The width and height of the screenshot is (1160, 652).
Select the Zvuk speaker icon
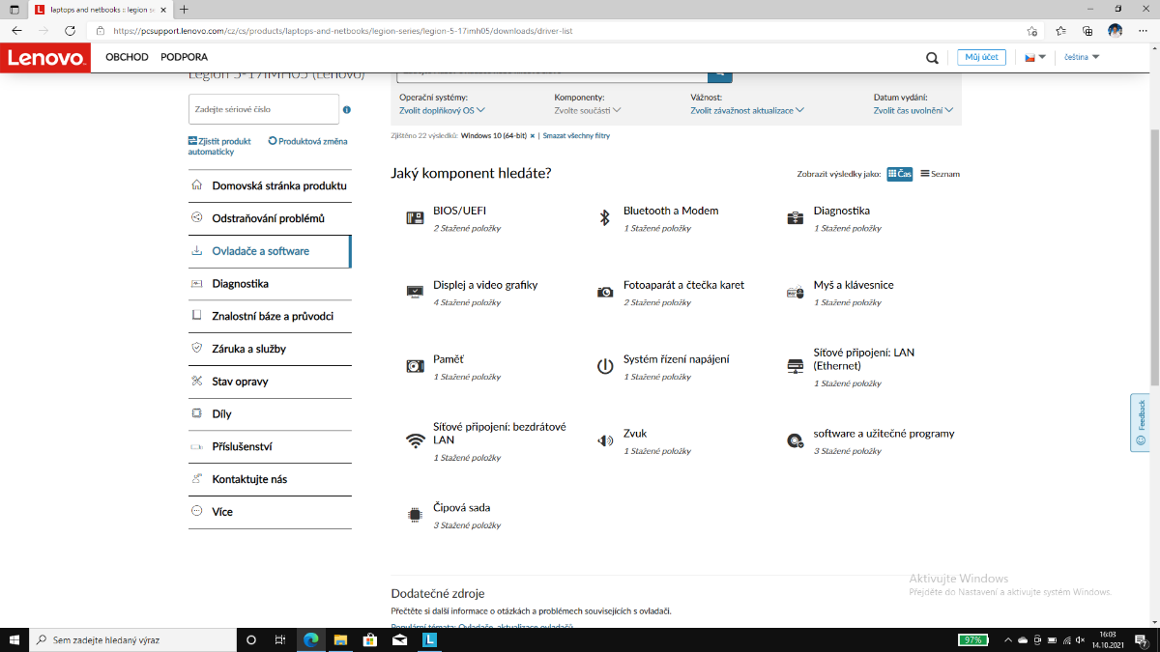click(605, 440)
